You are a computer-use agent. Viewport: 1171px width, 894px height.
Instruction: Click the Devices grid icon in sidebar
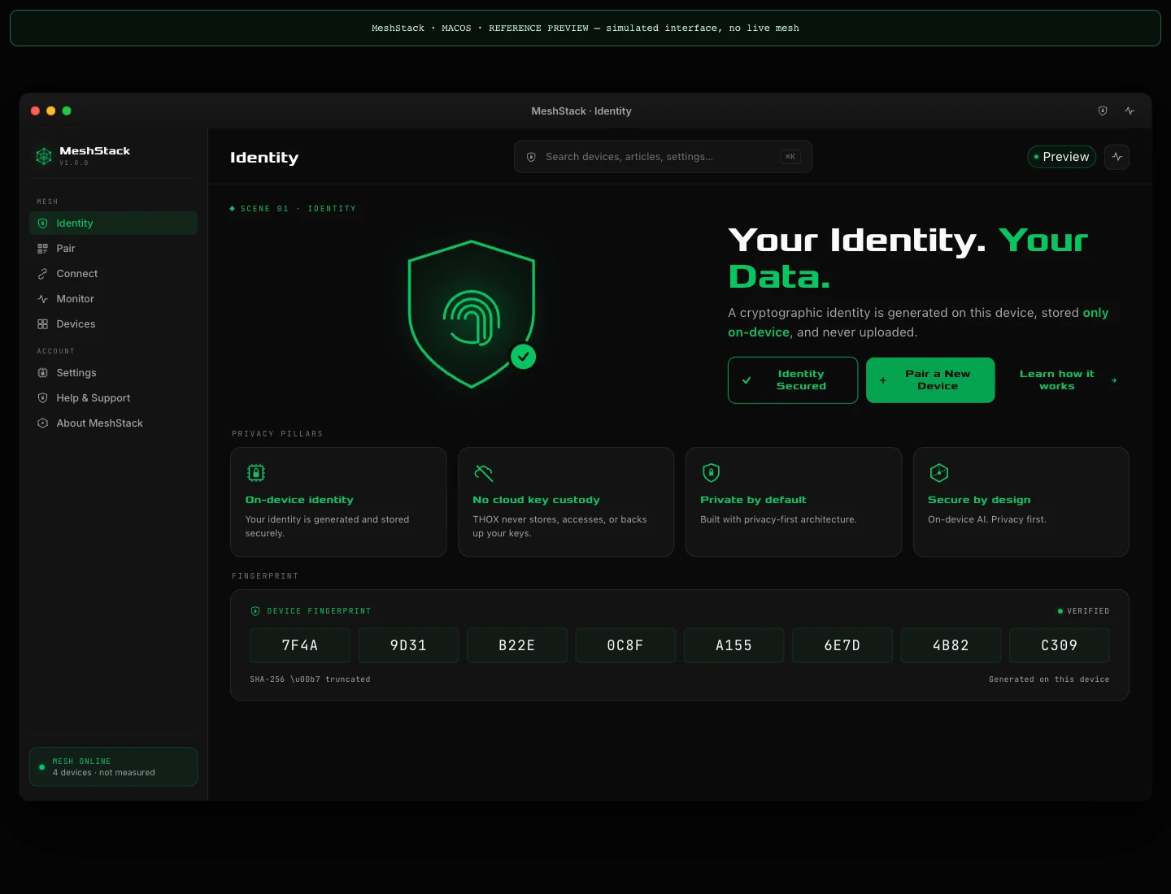(43, 324)
